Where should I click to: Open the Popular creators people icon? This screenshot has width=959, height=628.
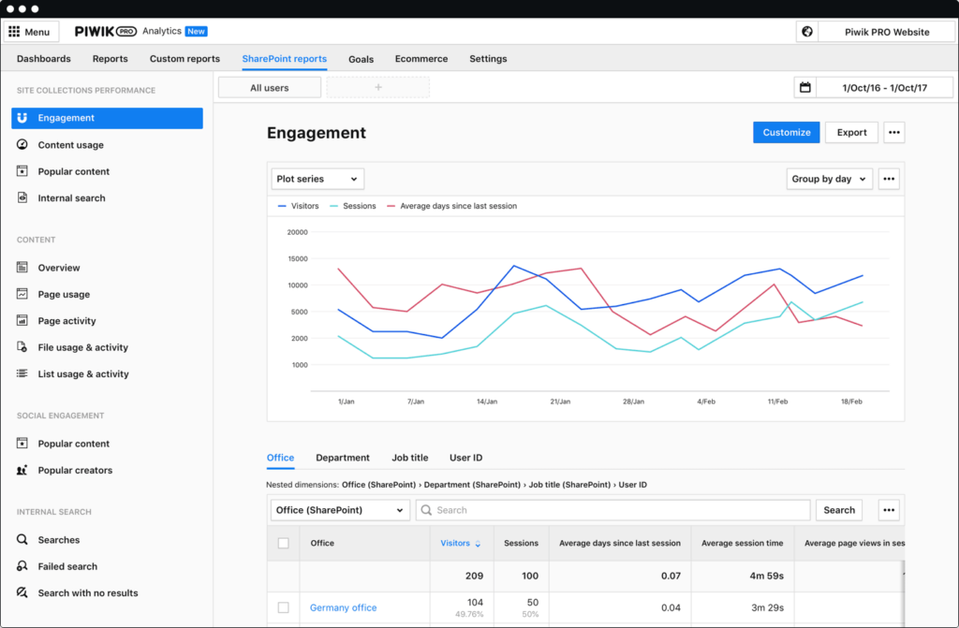tap(22, 470)
